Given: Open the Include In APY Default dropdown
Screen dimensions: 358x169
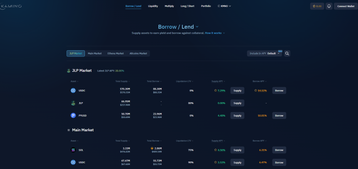Looking at the screenshot, I should pos(264,54).
